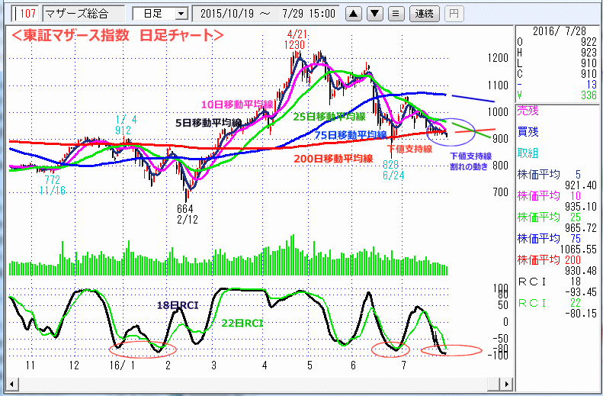Click the stock code field showing 107

click(x=25, y=14)
